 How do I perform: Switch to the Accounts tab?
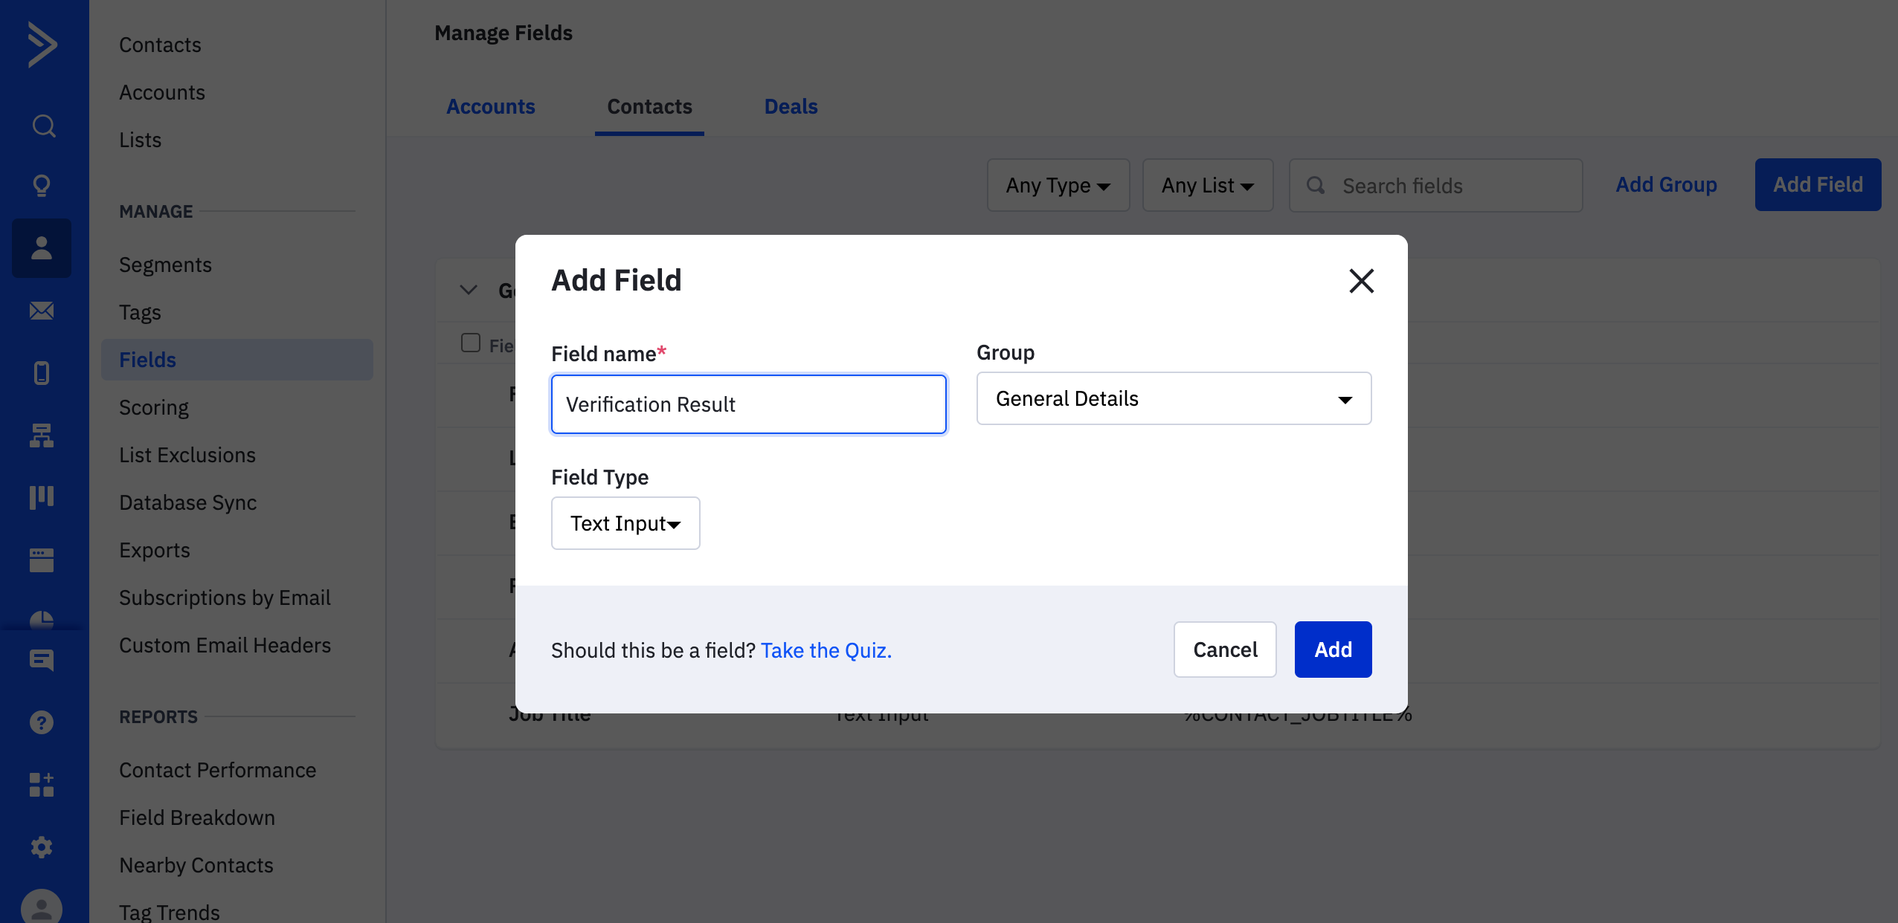coord(491,107)
